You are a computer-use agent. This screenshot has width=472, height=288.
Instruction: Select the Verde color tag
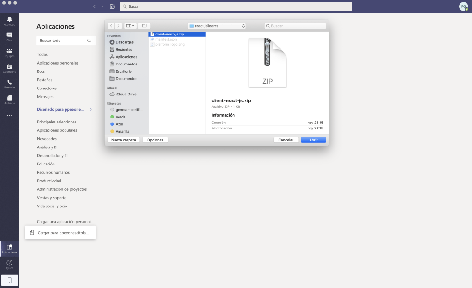point(120,117)
